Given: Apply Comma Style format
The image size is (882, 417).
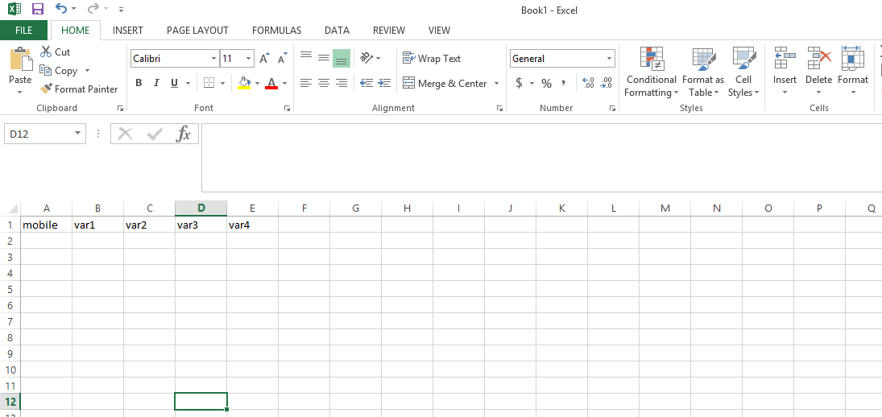Looking at the screenshot, I should click(563, 83).
